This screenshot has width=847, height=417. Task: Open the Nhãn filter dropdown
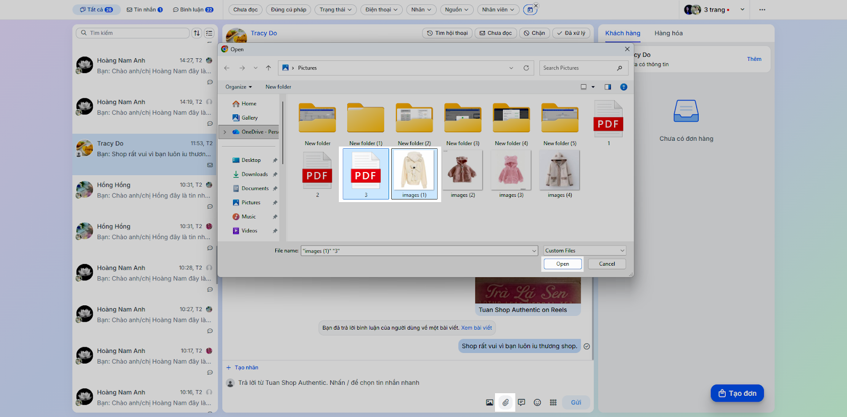click(x=421, y=10)
